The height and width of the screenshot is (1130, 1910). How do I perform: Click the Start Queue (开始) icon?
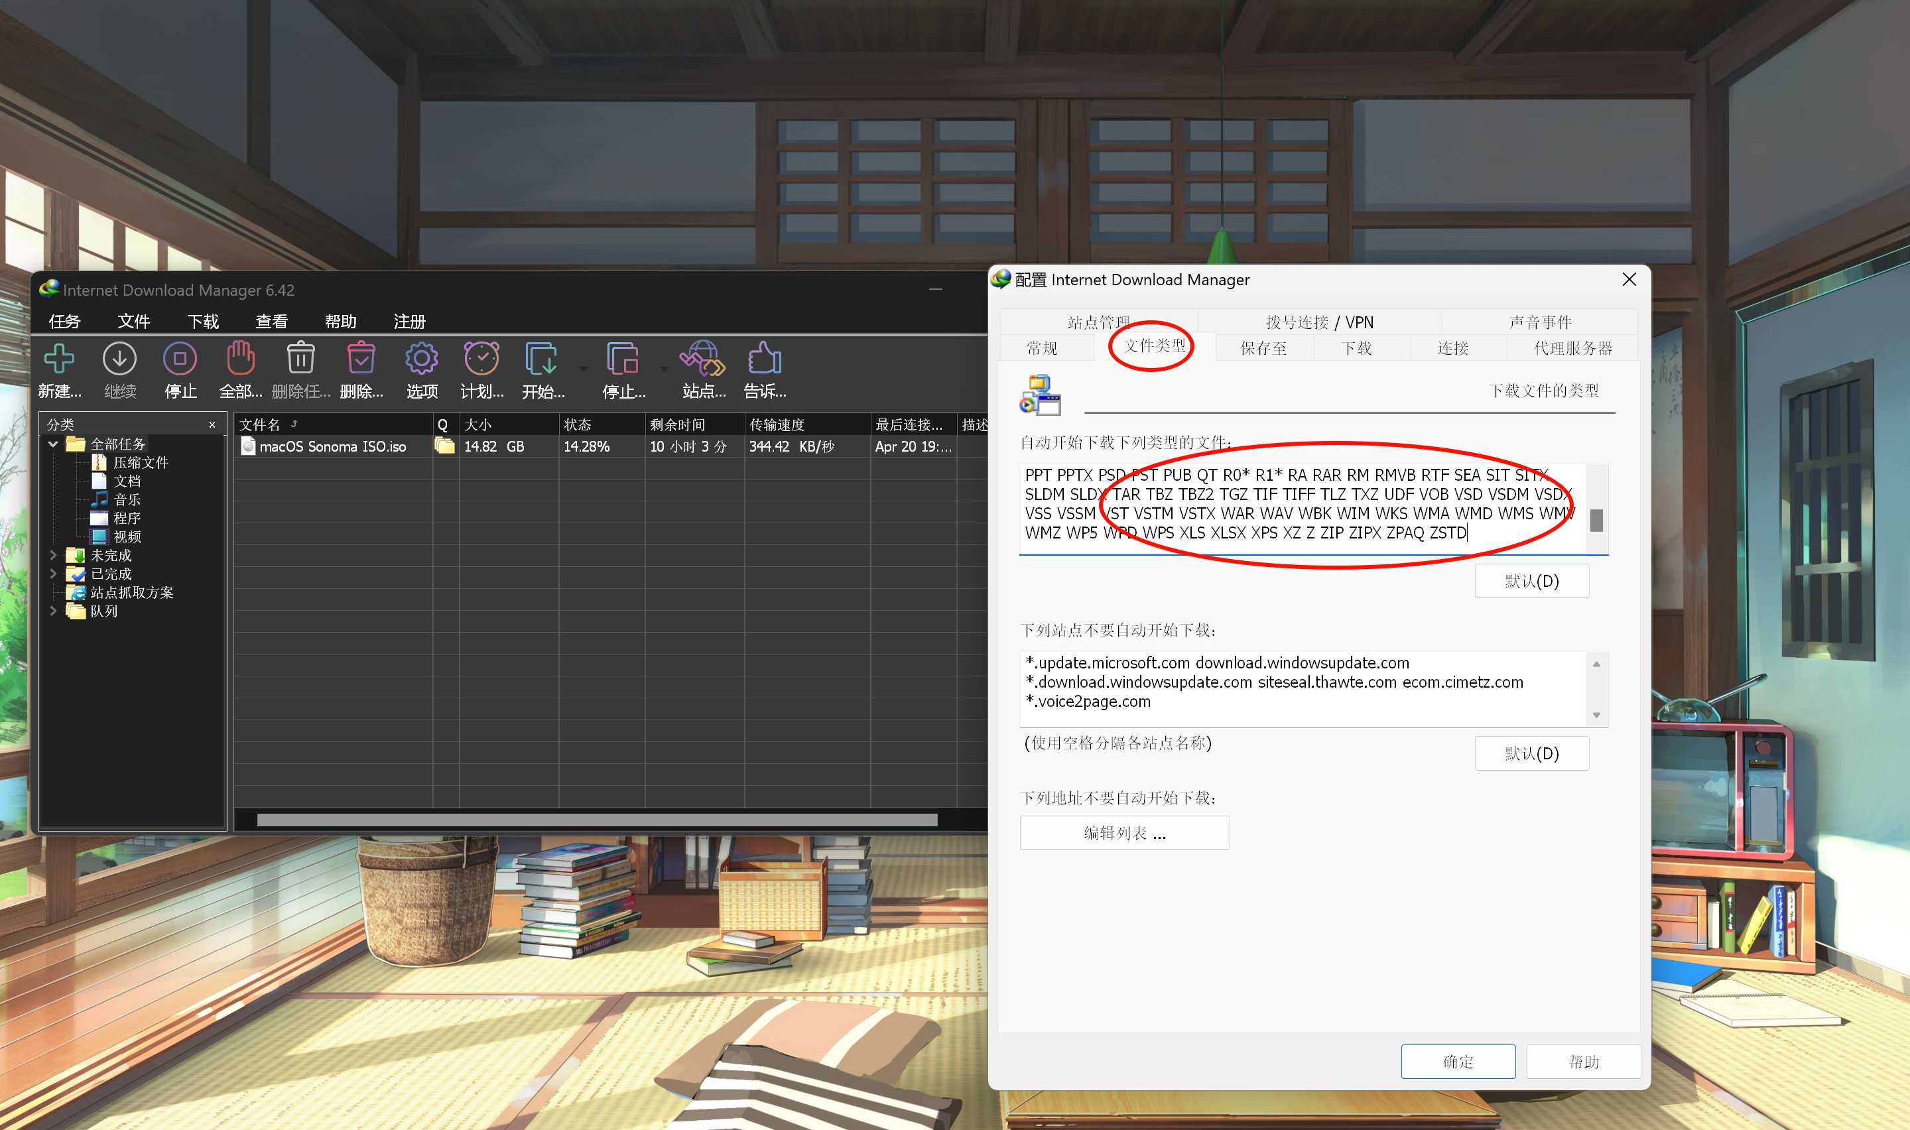coord(541,359)
